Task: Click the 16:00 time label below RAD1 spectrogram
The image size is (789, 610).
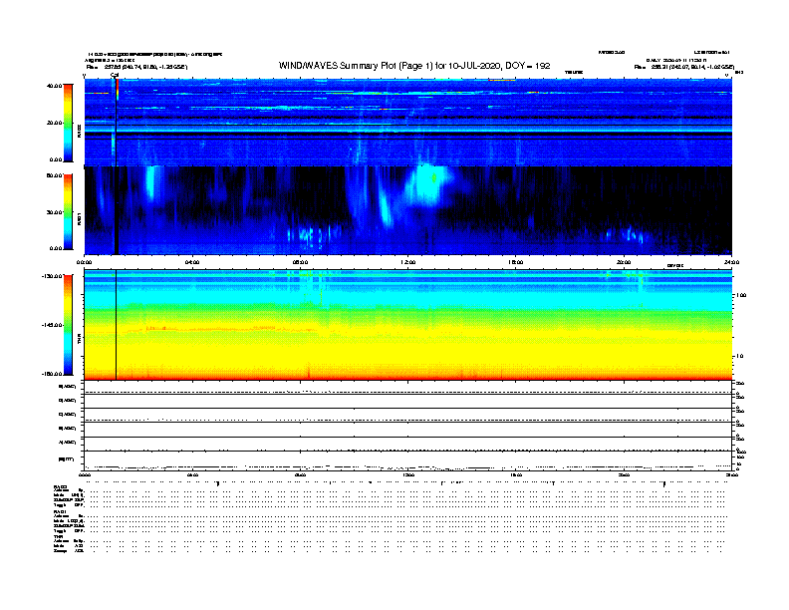Action: (x=516, y=262)
